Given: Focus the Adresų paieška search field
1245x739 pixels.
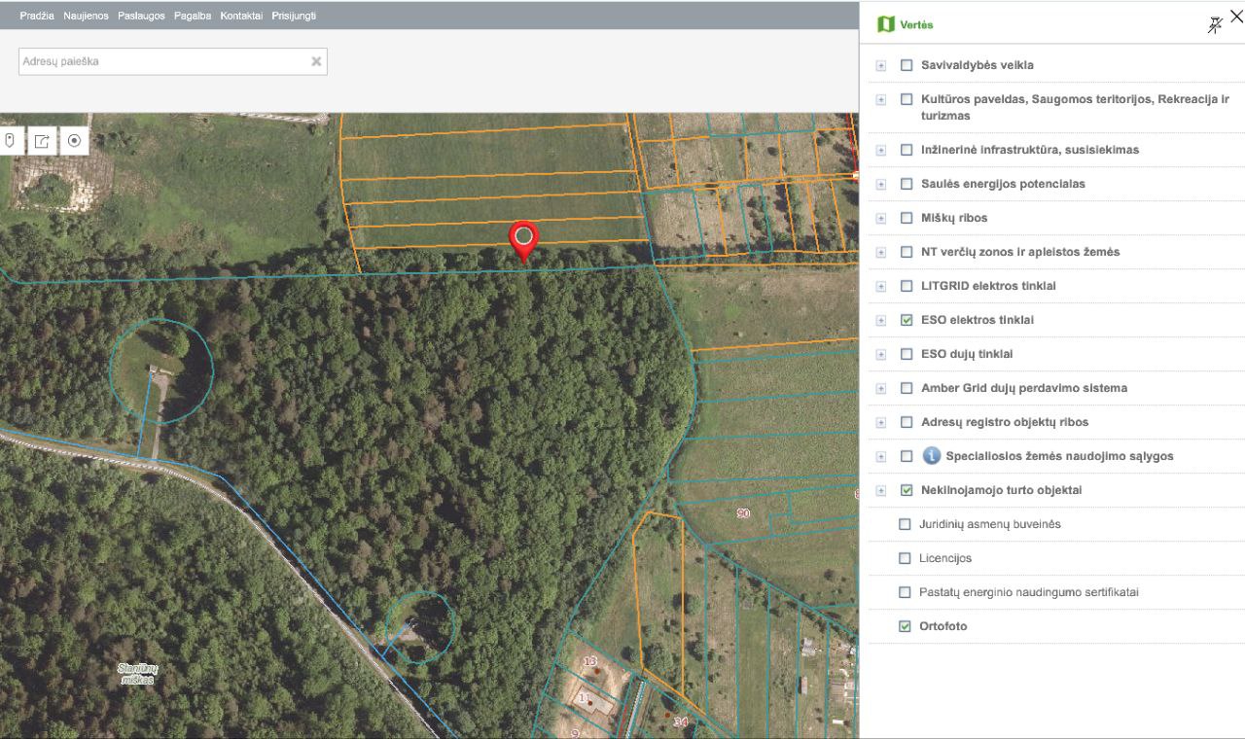Looking at the screenshot, I should (x=163, y=61).
